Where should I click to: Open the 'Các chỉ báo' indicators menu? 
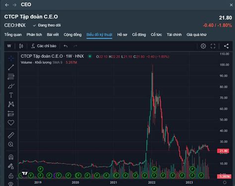click(44, 46)
